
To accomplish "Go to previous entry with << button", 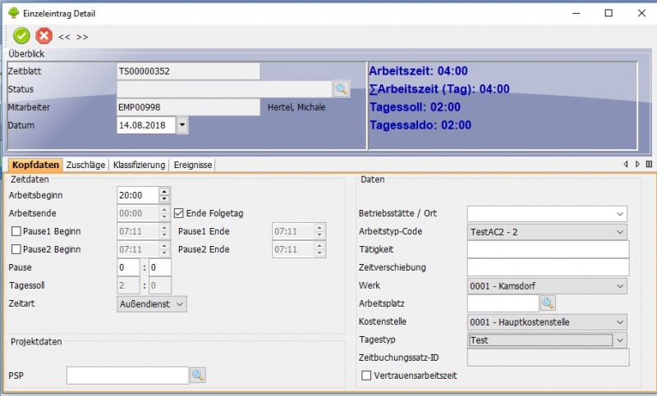I will (x=64, y=37).
